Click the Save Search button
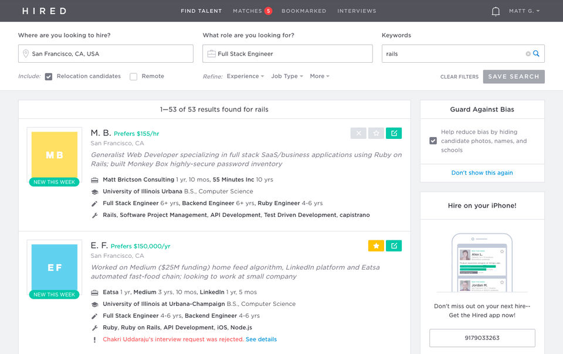The height and width of the screenshot is (354, 563). [514, 76]
